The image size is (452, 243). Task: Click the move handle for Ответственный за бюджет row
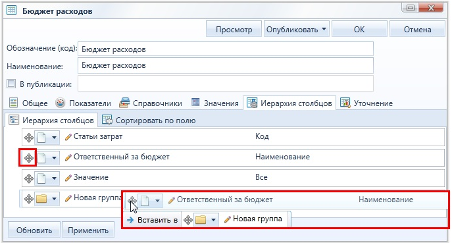(29, 158)
